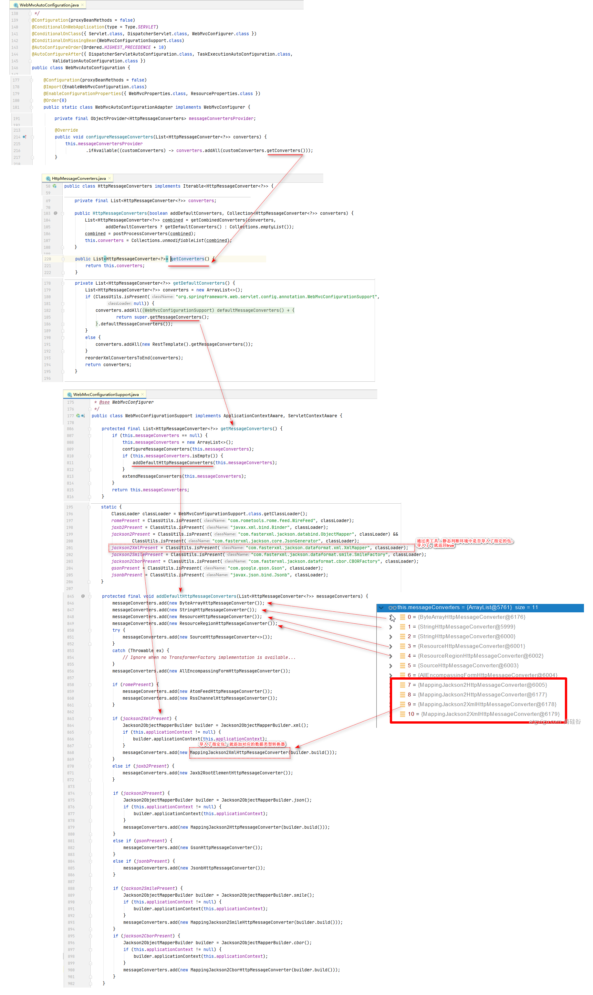Click the list icon of element 1 StringHttpMessageConverter@5999
The width and height of the screenshot is (593, 995).
(403, 627)
